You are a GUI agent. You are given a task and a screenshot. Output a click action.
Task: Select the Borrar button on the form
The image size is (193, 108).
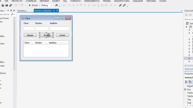46,35
